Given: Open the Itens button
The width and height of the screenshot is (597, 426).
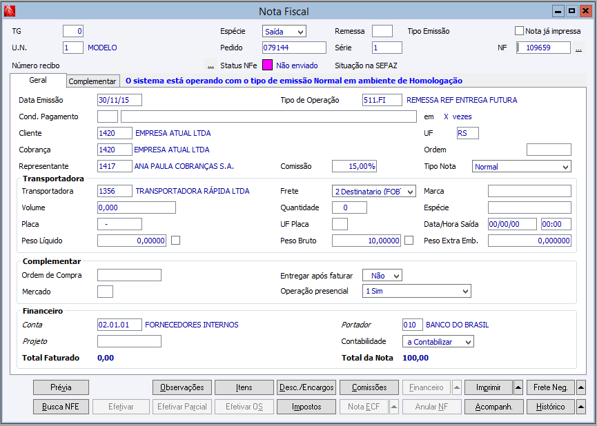Looking at the screenshot, I should tap(244, 387).
